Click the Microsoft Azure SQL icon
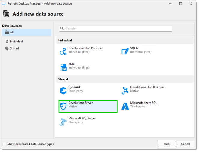The image size is (199, 152). (125, 106)
